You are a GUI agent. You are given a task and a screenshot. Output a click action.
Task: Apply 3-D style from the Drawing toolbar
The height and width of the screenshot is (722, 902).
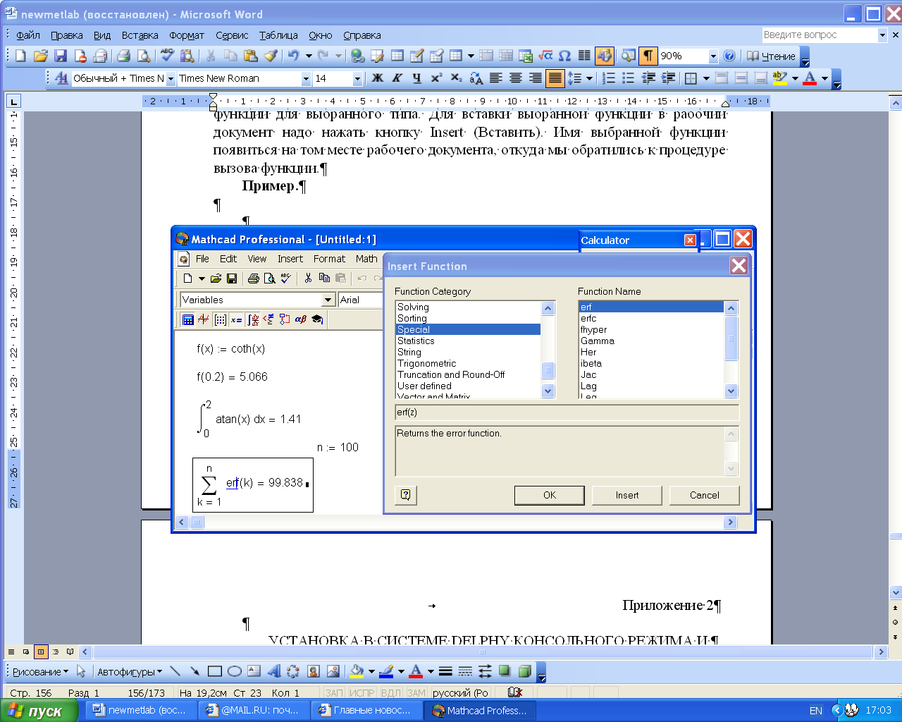click(524, 671)
